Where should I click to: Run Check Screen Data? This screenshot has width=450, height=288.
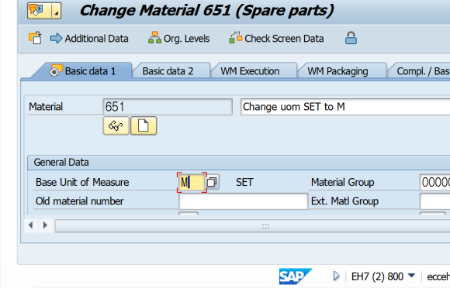tap(276, 39)
